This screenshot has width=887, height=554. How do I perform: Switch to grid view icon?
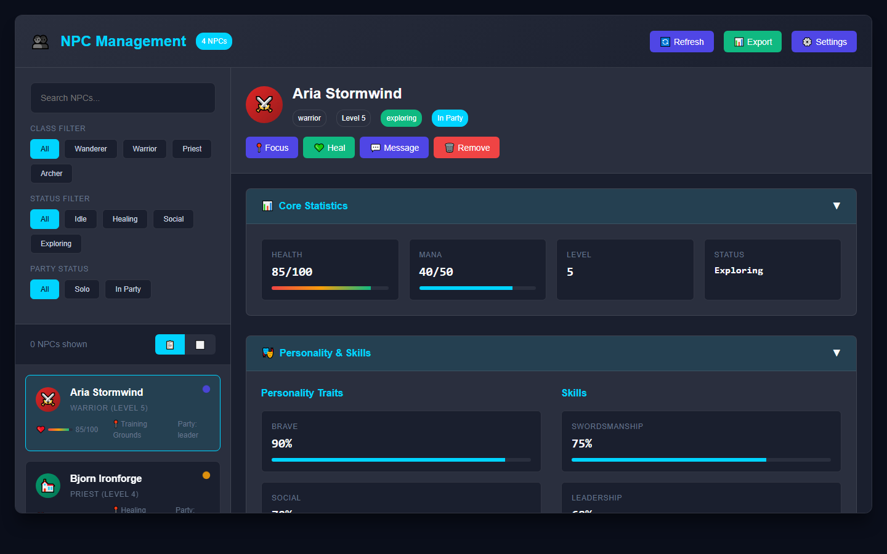tap(200, 345)
